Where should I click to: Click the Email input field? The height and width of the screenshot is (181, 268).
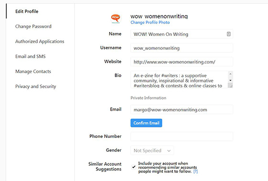182,110
